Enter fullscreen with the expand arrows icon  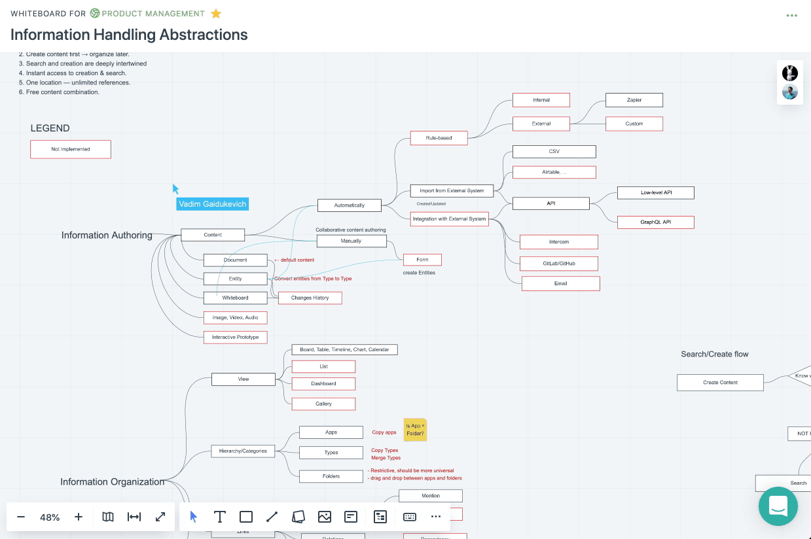pos(160,517)
